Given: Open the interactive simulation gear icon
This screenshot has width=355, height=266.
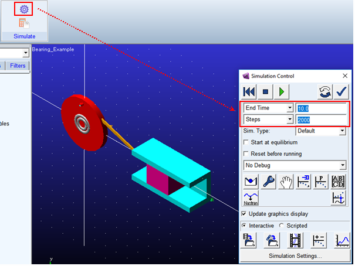Looking at the screenshot, I should [x=24, y=9].
